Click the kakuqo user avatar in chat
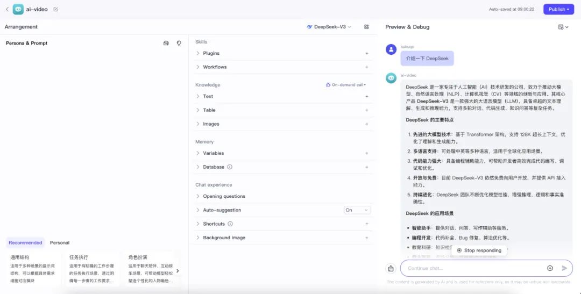This screenshot has width=581, height=294. pos(391,49)
